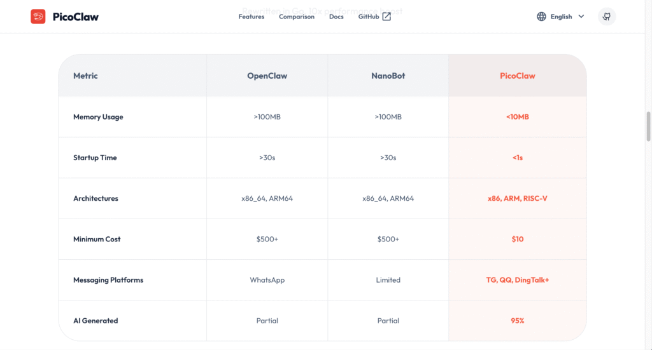Click the Memory Usage row label

tap(98, 117)
